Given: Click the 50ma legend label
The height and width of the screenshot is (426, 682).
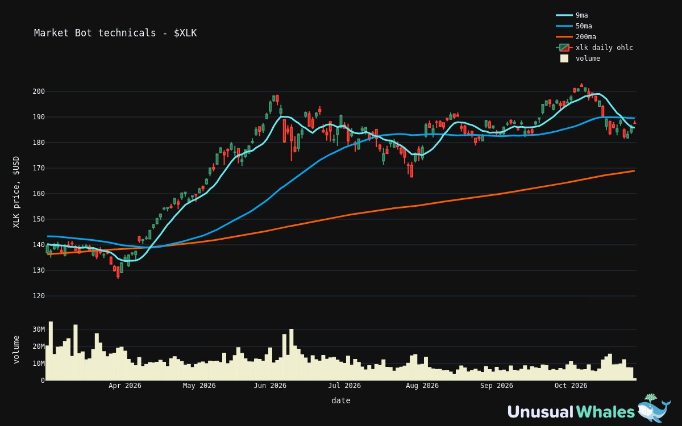Looking at the screenshot, I should [584, 26].
